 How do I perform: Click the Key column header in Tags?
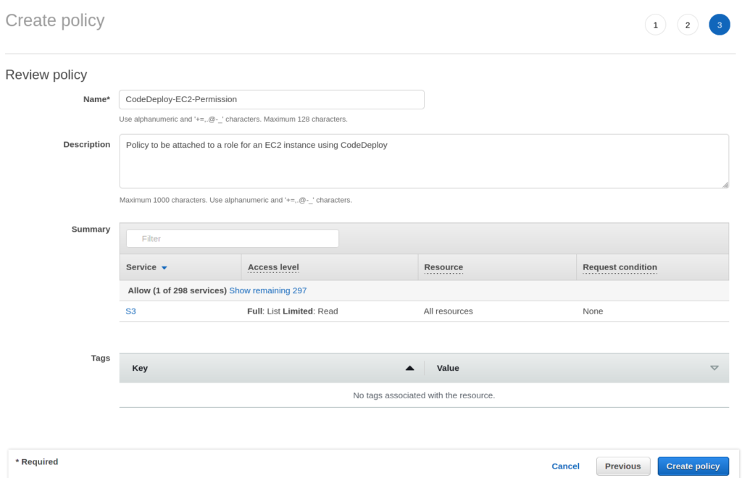(140, 368)
